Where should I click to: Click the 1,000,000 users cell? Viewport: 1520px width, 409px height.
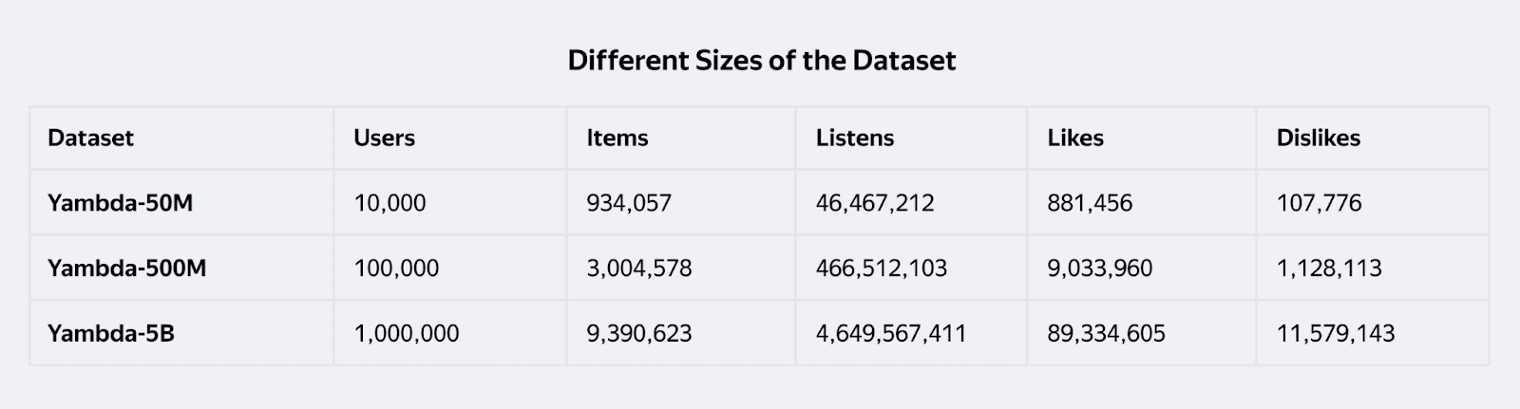(406, 334)
